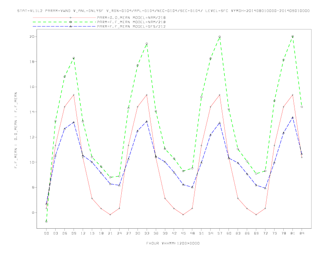The height and width of the screenshot is (254, 329).
Task: Click red observed plus marker minimum at hour 21
Action: pos(110,215)
